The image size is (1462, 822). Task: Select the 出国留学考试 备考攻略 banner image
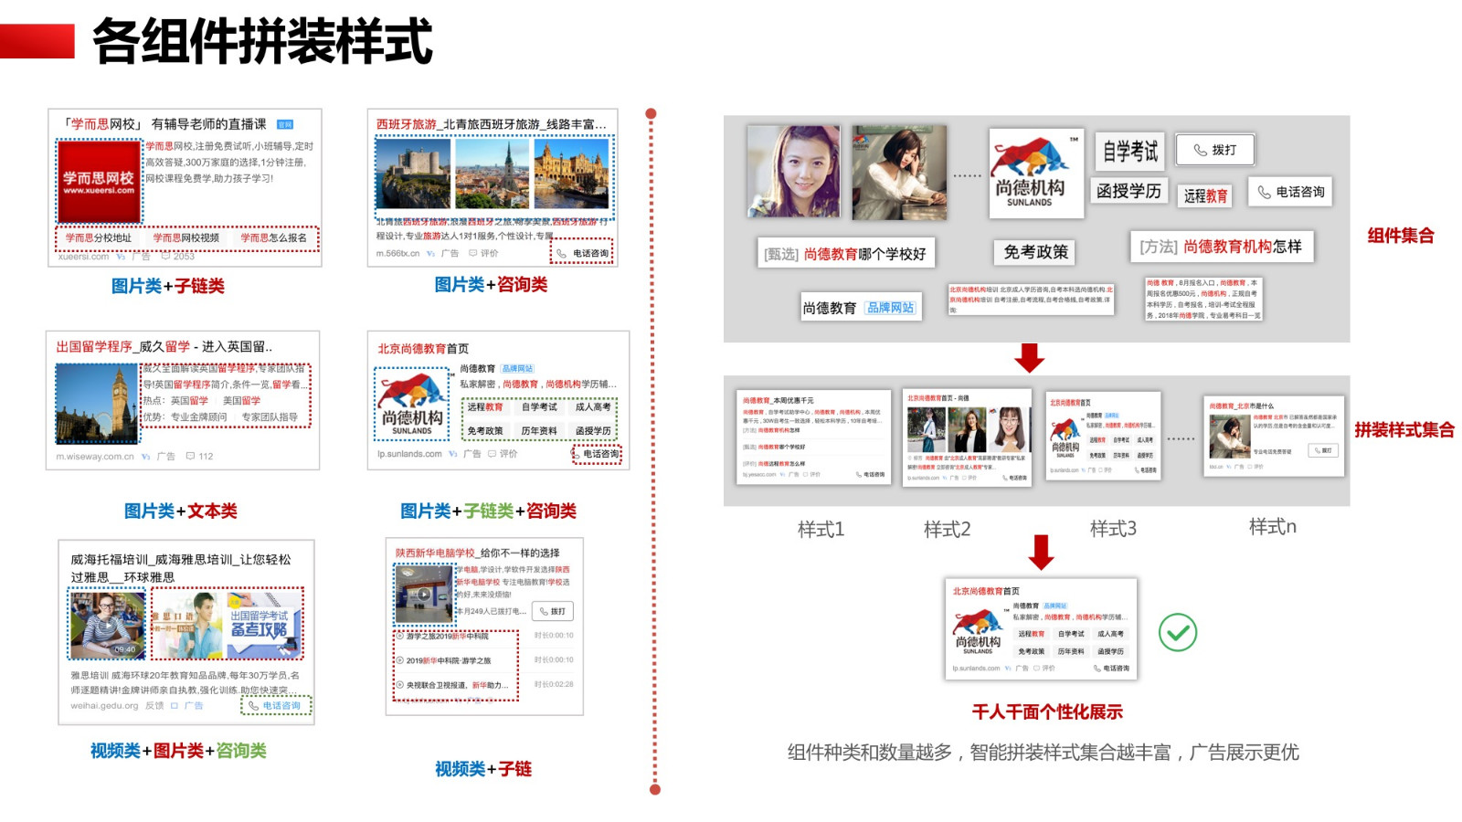pyautogui.click(x=263, y=625)
